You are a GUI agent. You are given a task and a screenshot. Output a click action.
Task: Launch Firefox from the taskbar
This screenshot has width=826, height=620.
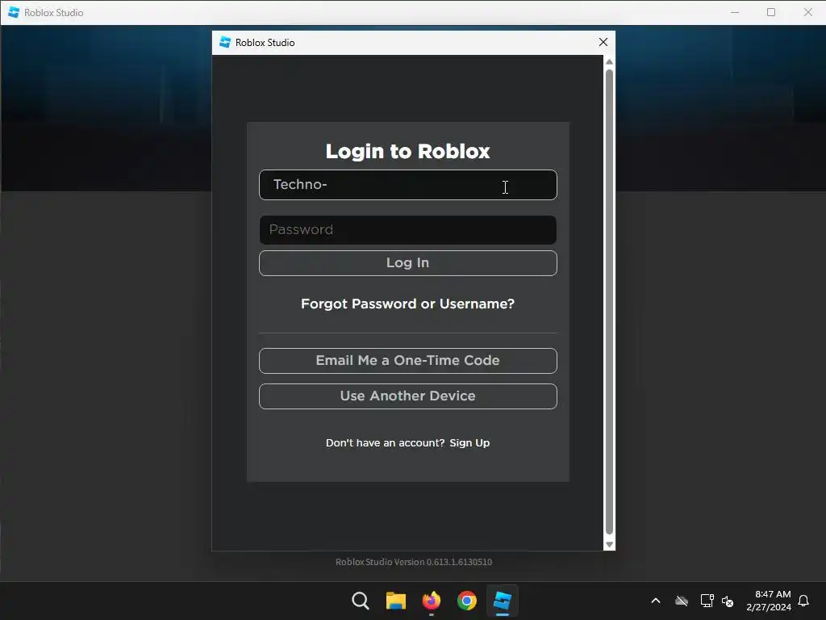[x=432, y=601]
